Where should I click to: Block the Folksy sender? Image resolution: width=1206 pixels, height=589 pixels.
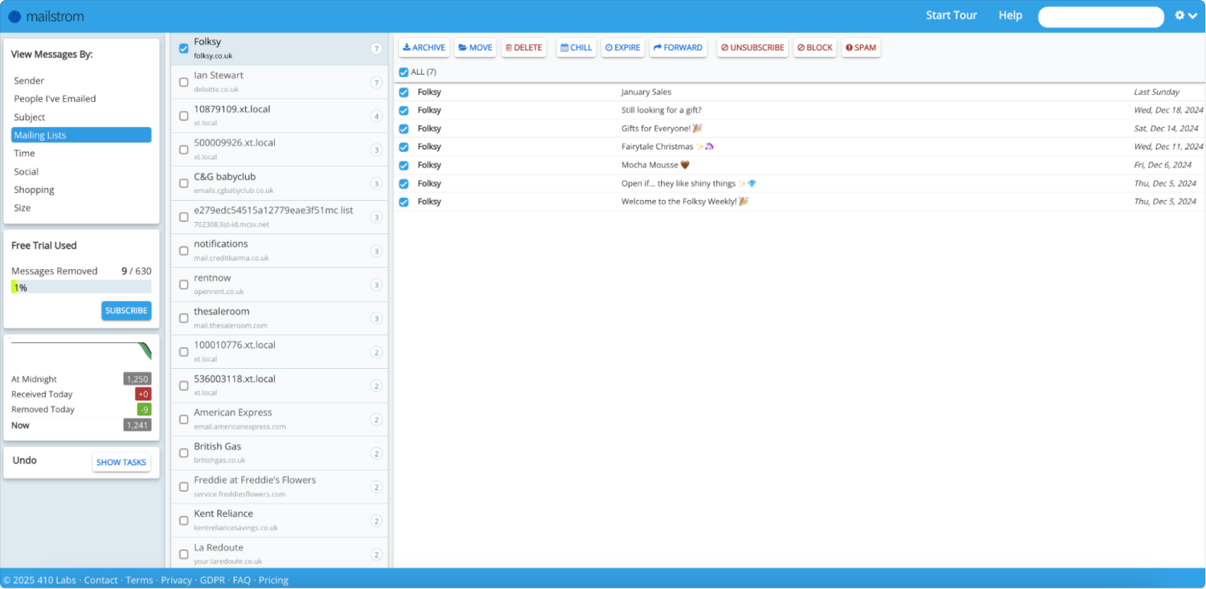click(814, 47)
